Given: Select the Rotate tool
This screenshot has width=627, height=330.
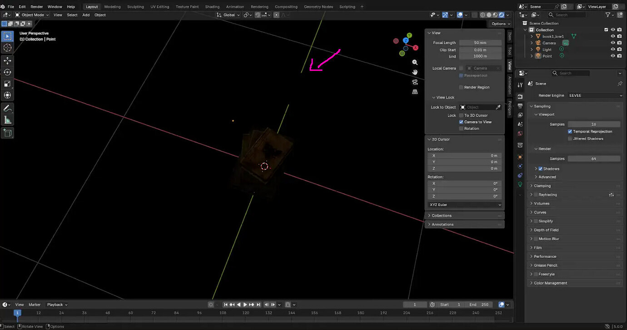Looking at the screenshot, I should click(8, 72).
